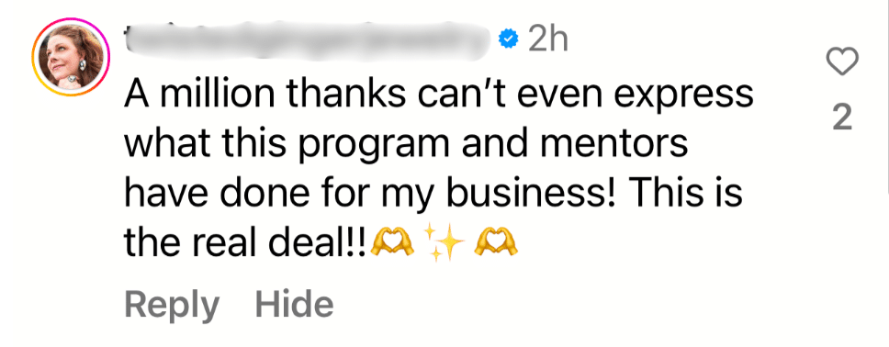Click the text line 'A million thanks can't even express'
Screen dimensions: 889x347
click(x=439, y=95)
